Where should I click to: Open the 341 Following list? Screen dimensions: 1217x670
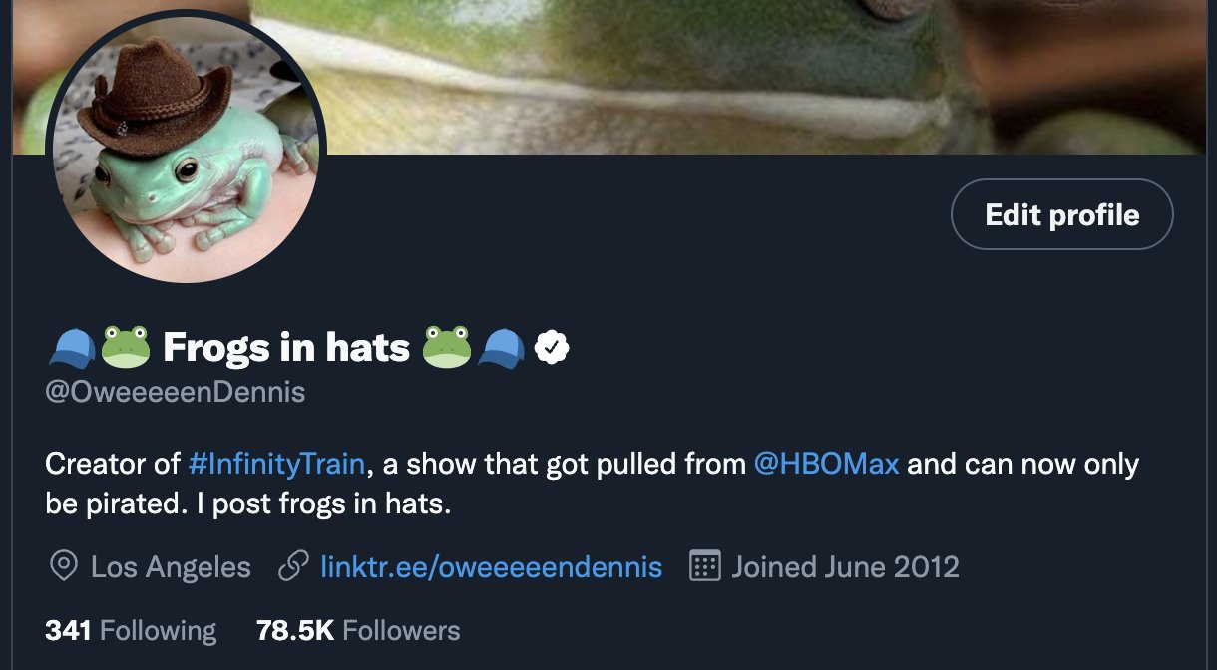[x=131, y=631]
